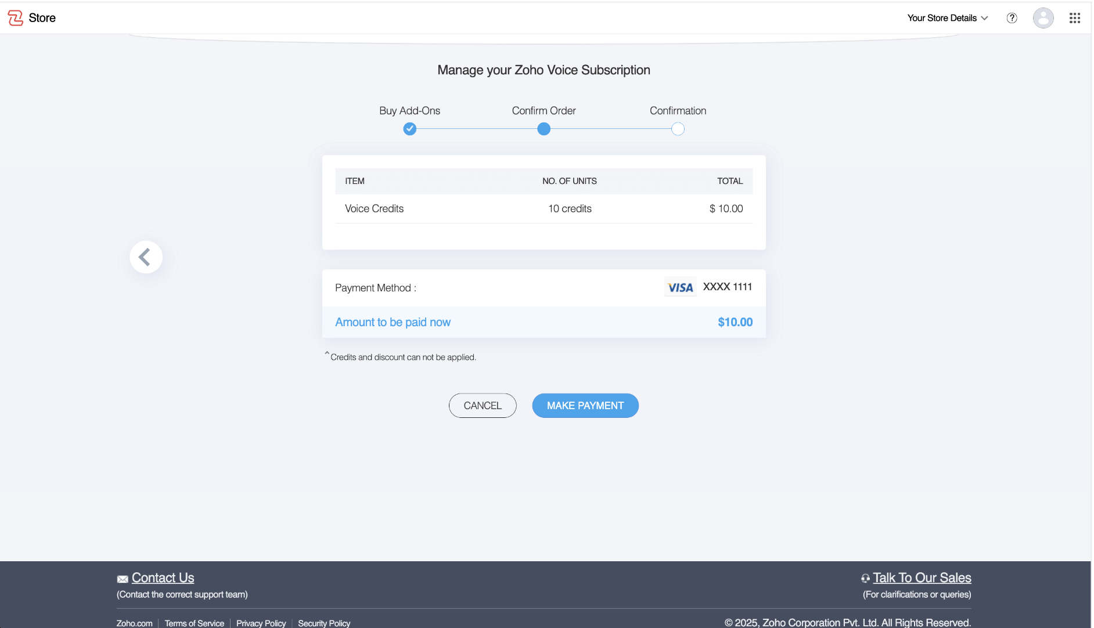Click the empty Confirmation step circle

click(x=678, y=129)
